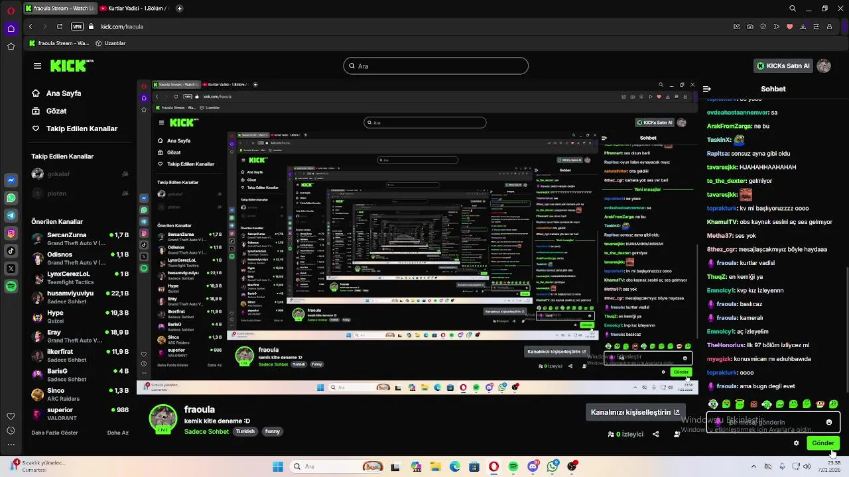Open superior VALORANT channel
The image size is (849, 477).
coord(80,413)
